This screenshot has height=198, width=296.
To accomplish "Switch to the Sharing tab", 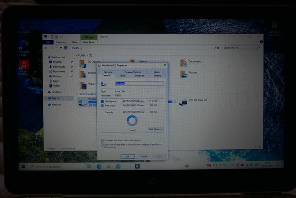I will click(x=158, y=76).
